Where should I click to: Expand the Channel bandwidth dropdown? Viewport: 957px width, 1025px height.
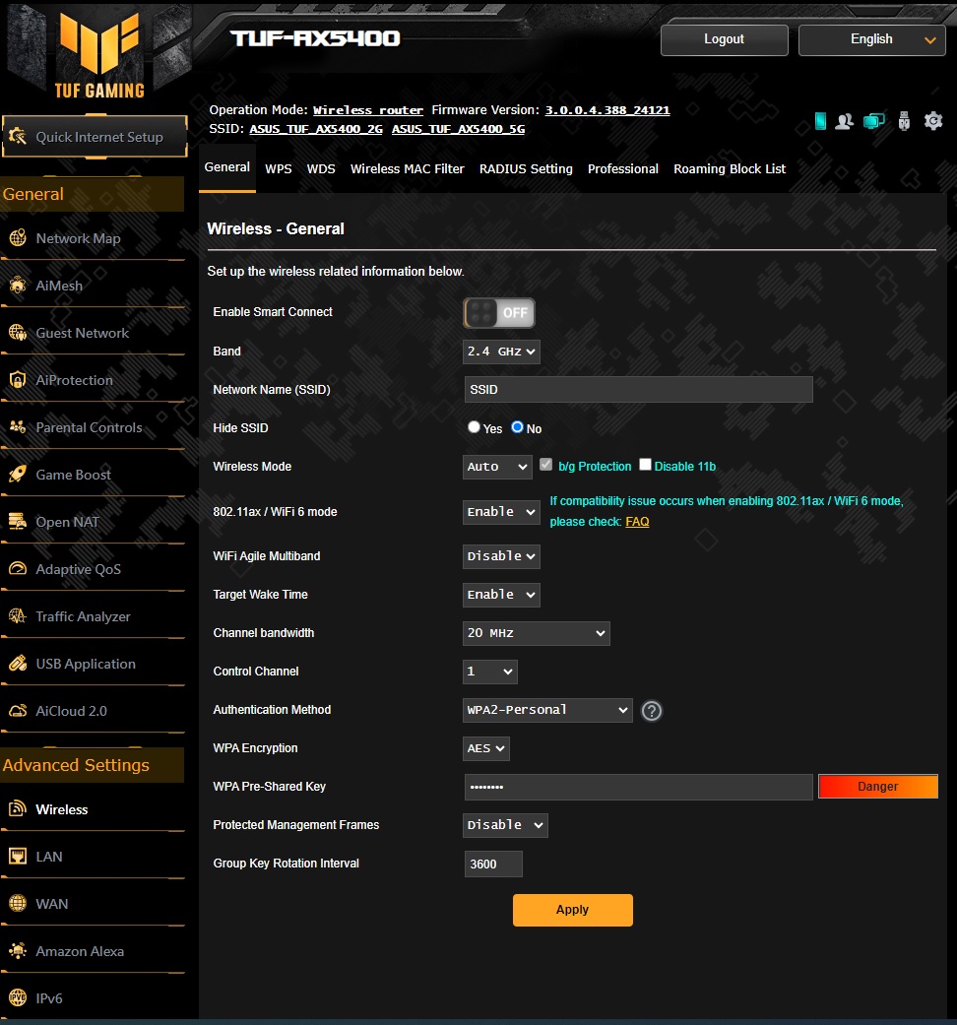[536, 633]
